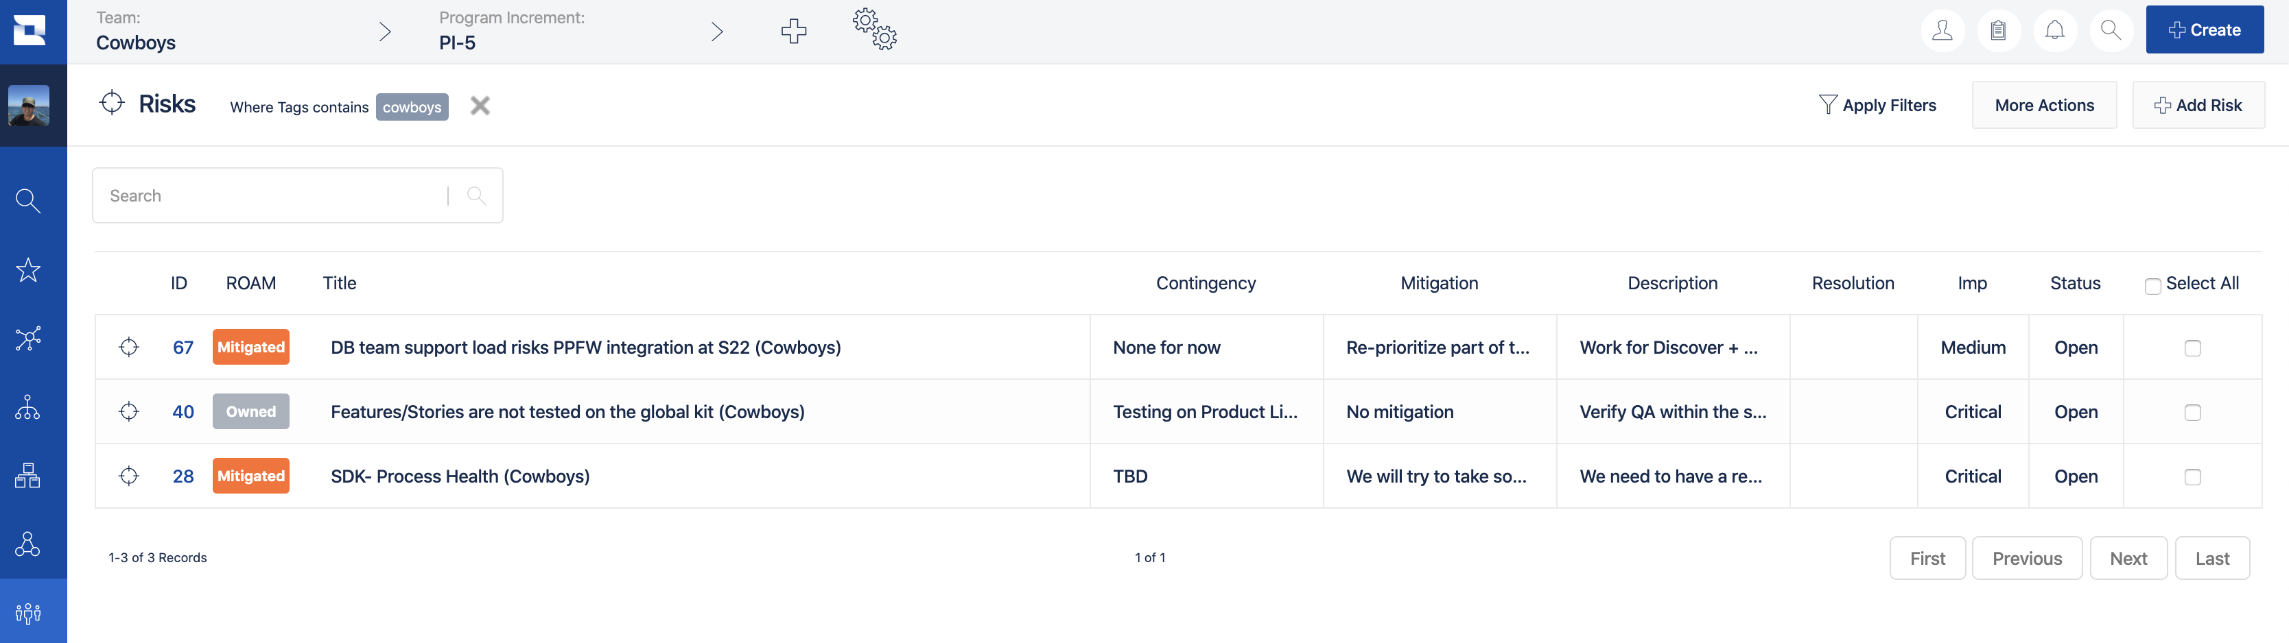
Task: Open the More Actions menu
Action: [2044, 105]
